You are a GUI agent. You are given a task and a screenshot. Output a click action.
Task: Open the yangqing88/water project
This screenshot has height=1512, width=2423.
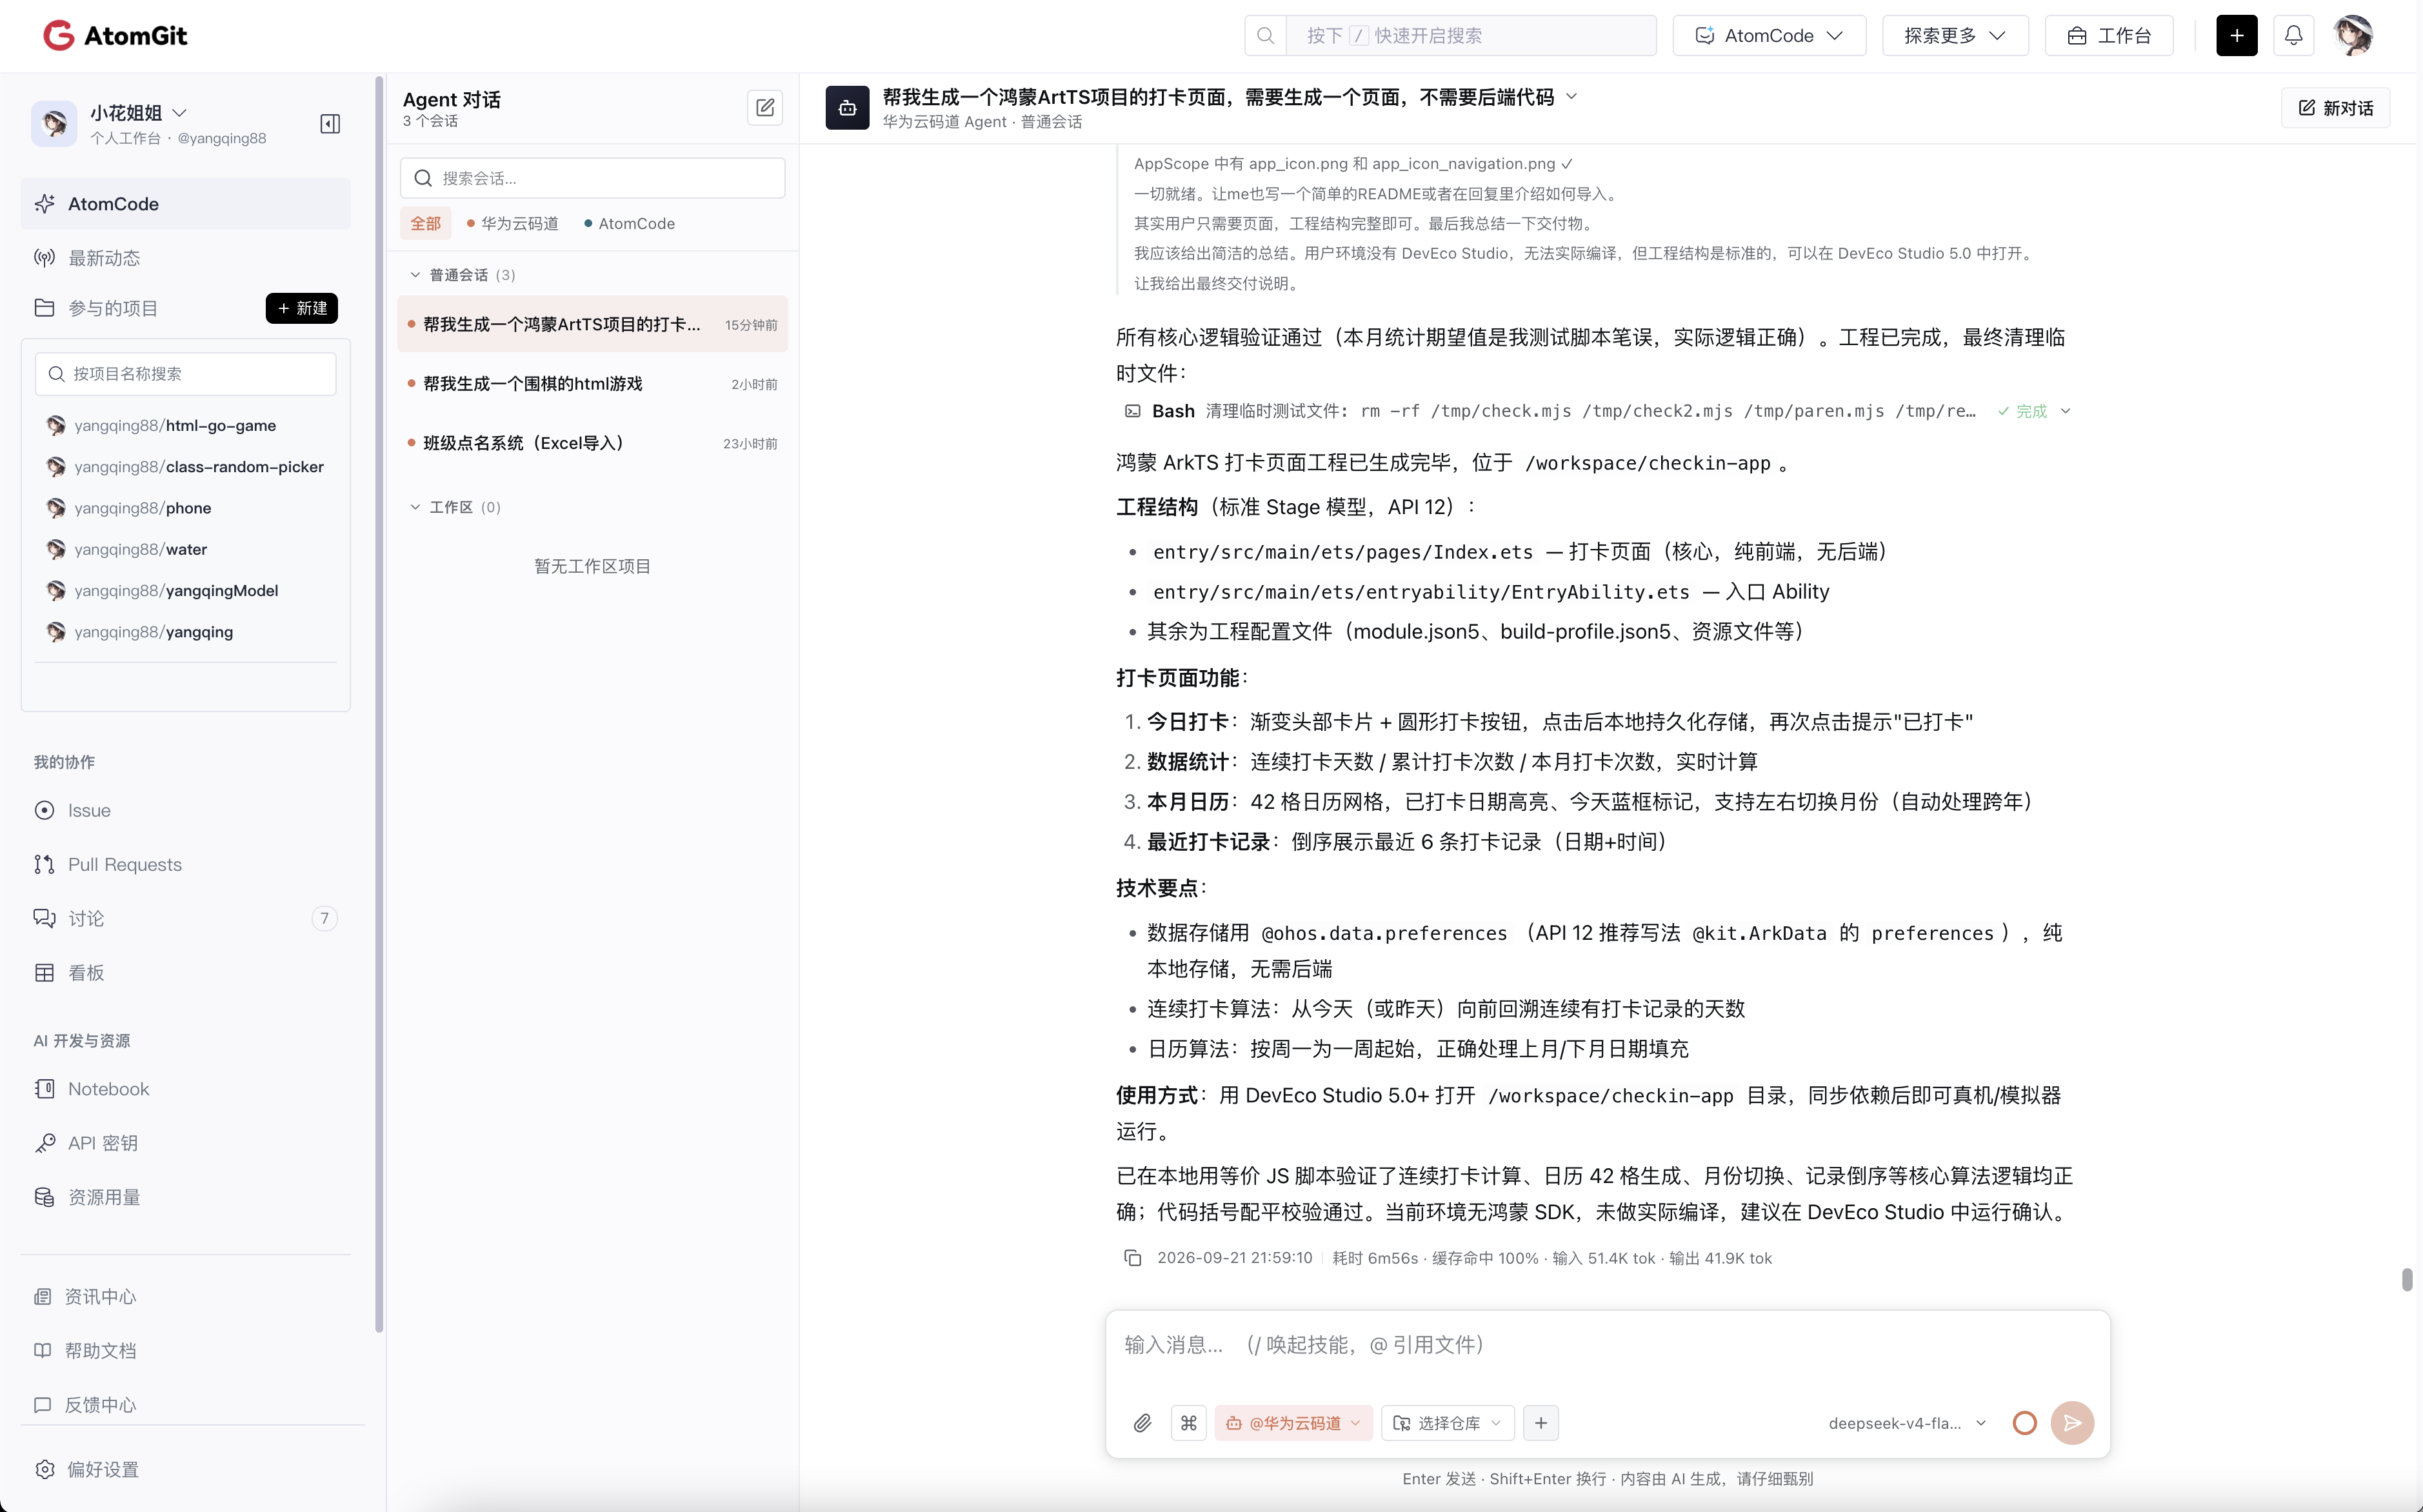(140, 549)
